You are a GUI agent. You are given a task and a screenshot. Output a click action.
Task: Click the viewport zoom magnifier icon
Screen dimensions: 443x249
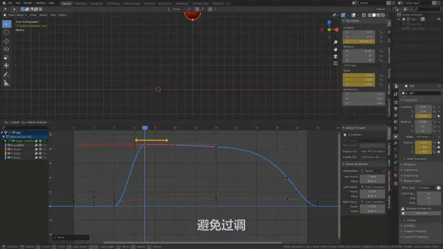pos(336,42)
